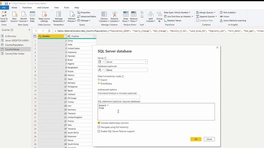Click the Vision AI Insights tool
The height and width of the screenshot is (148, 264).
point(224,16)
